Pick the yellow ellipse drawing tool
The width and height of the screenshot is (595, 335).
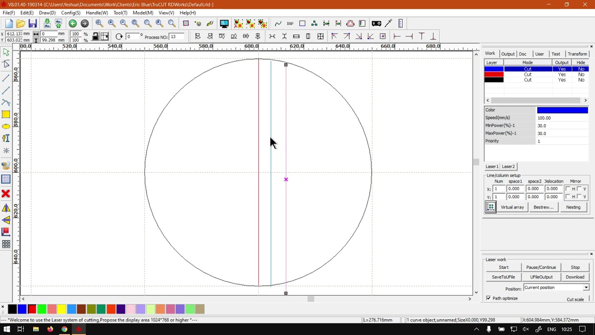[x=6, y=127]
